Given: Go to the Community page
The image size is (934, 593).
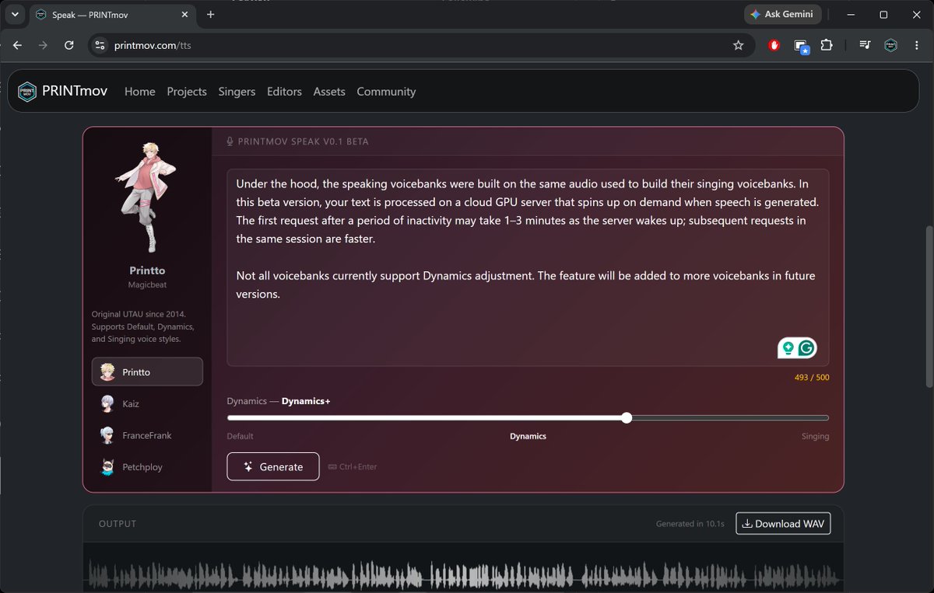Looking at the screenshot, I should [x=386, y=92].
